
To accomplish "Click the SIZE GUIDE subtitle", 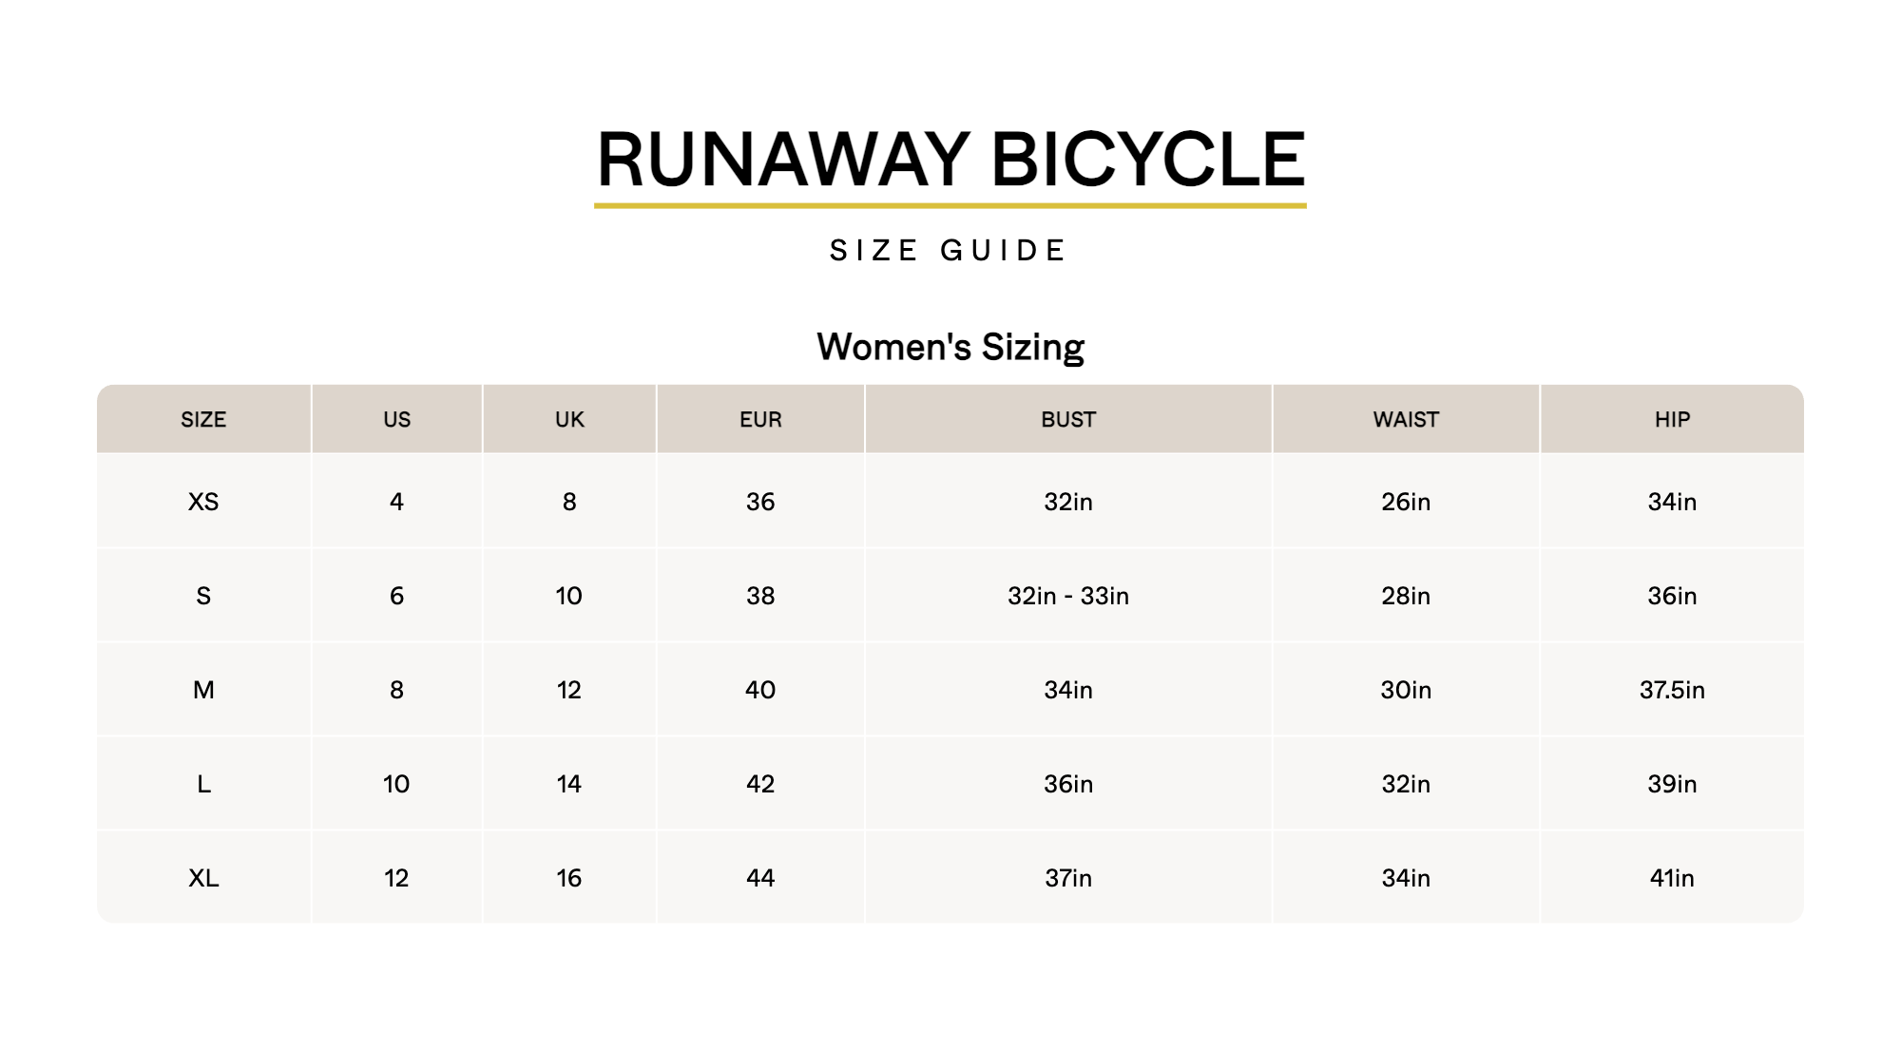I will pos(949,251).
